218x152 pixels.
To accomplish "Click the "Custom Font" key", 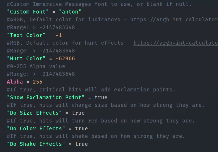I will [28, 12].
